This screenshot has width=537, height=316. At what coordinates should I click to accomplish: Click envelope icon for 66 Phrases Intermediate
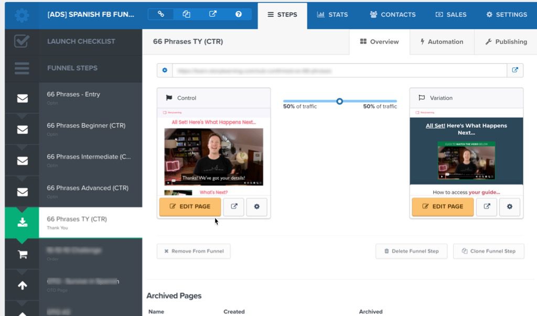tap(23, 160)
